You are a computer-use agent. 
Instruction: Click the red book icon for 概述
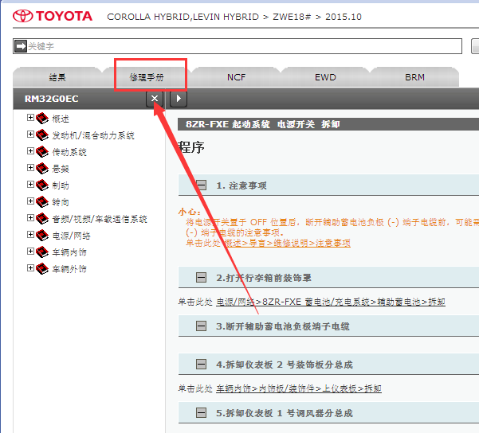pyautogui.click(x=42, y=118)
